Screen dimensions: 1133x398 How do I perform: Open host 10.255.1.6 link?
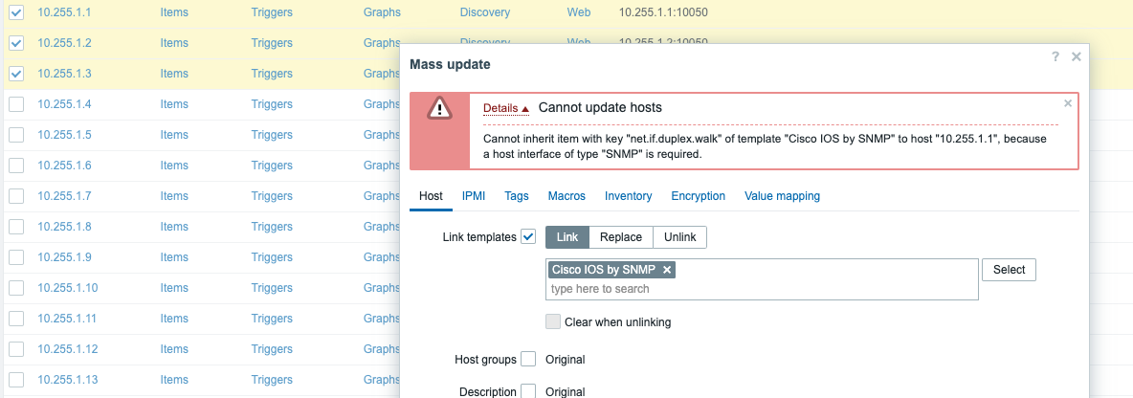click(x=64, y=166)
